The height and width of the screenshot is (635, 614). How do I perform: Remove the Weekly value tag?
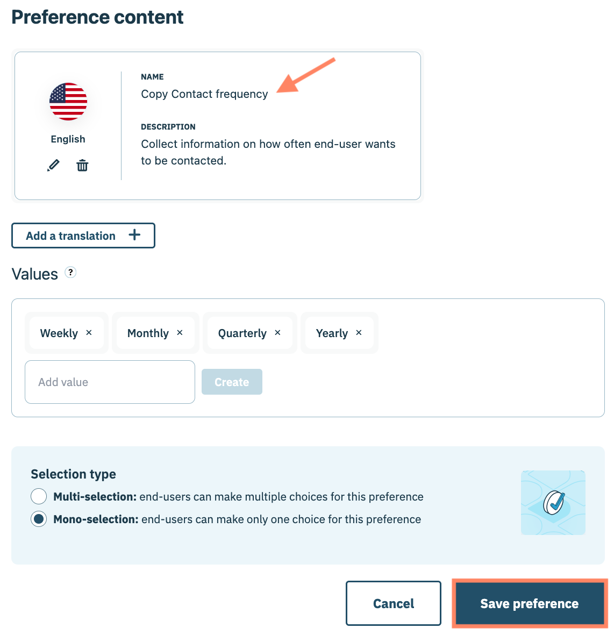89,333
